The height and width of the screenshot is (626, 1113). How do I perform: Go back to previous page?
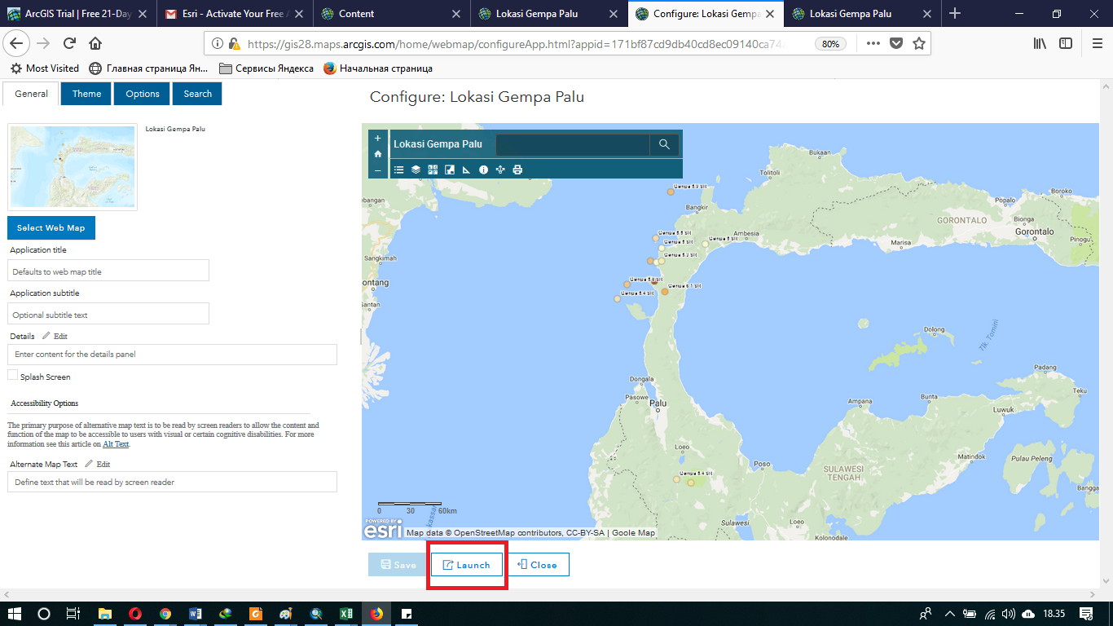pos(17,44)
